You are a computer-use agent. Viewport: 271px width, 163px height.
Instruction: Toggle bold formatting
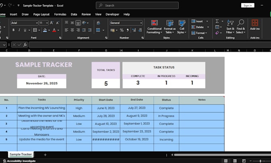(14, 30)
